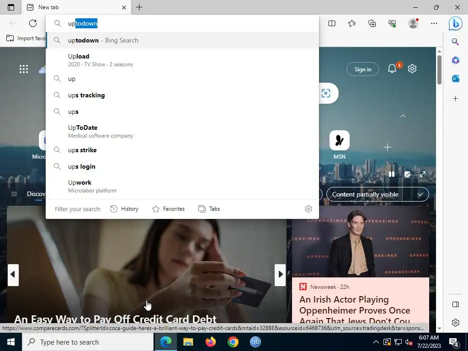The width and height of the screenshot is (468, 351).
Task: Pause the background video
Action: [x=392, y=174]
